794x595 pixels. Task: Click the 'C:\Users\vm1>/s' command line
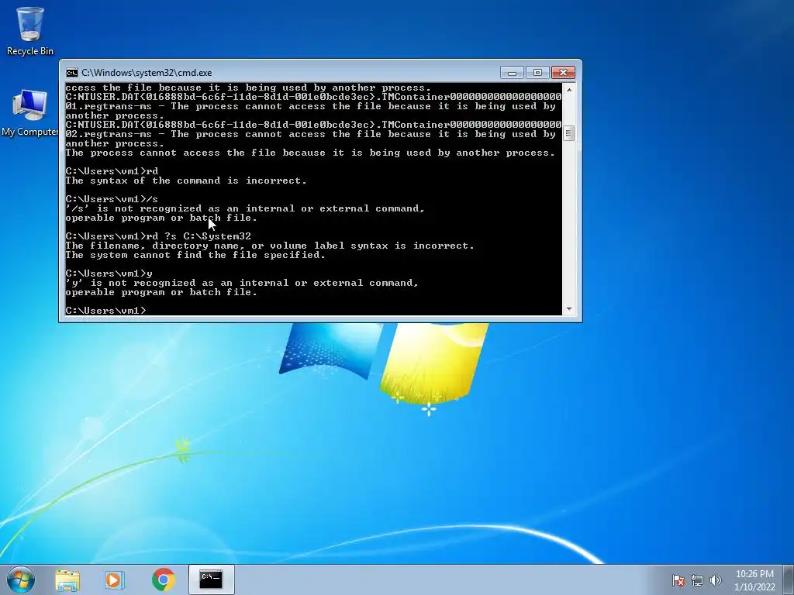[112, 199]
